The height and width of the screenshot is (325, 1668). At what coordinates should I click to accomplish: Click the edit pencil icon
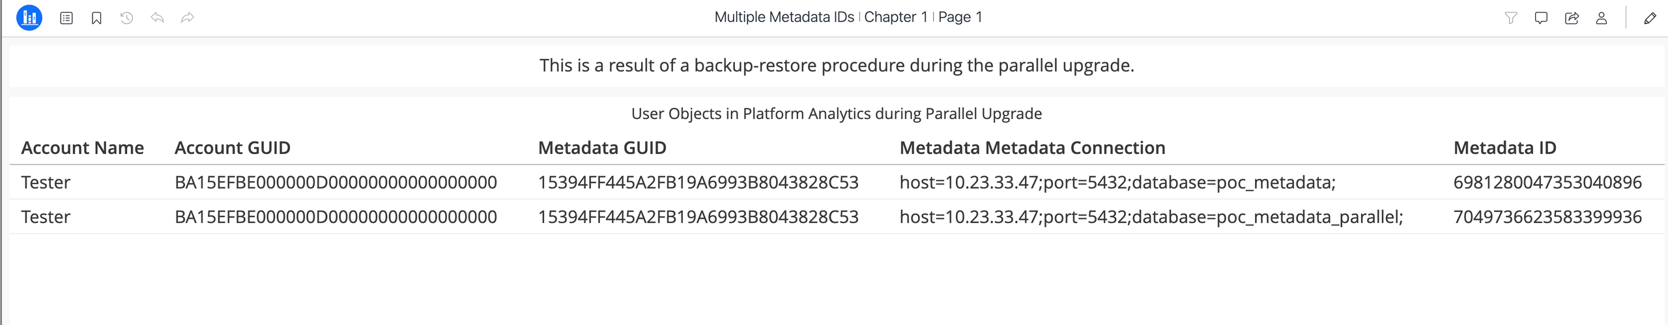tap(1650, 18)
